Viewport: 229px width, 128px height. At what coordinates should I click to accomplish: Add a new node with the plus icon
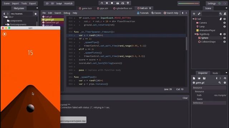coord(194,14)
